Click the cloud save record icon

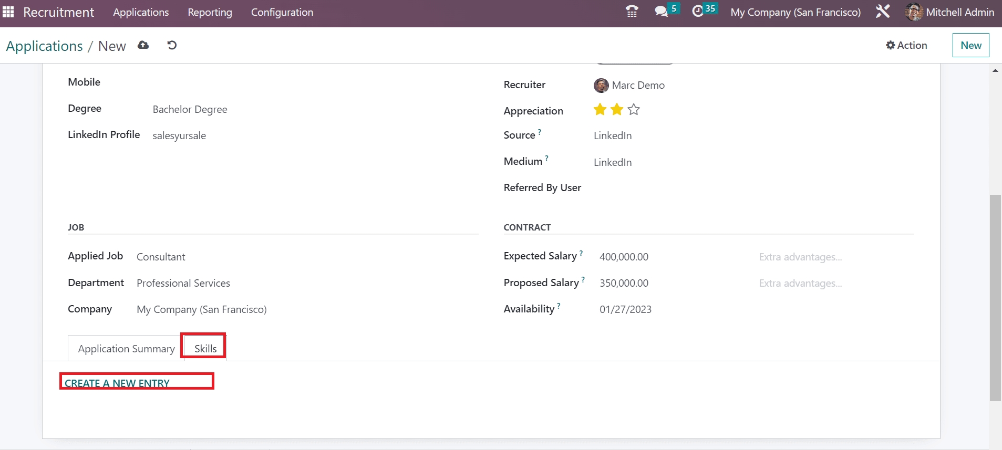[x=143, y=45]
